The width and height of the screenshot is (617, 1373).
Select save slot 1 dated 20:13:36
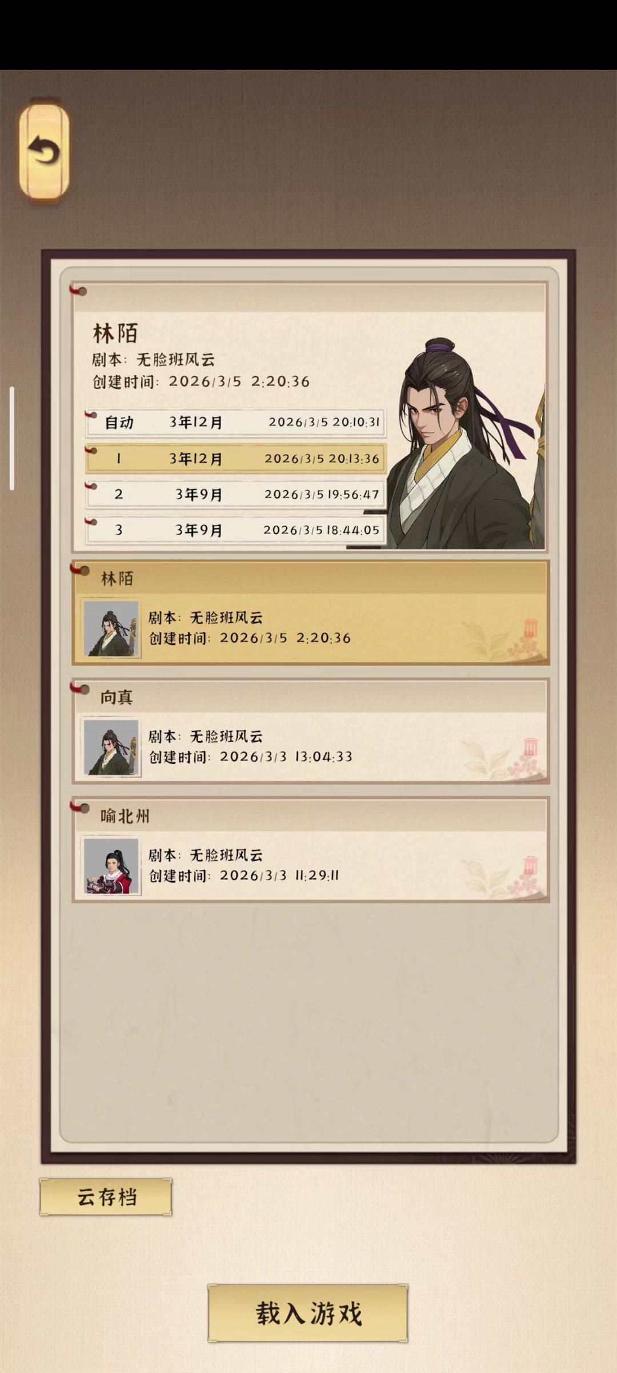[235, 459]
